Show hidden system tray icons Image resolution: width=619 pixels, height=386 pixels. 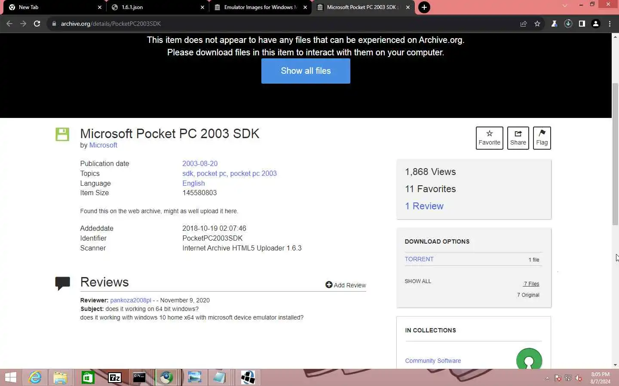click(547, 378)
